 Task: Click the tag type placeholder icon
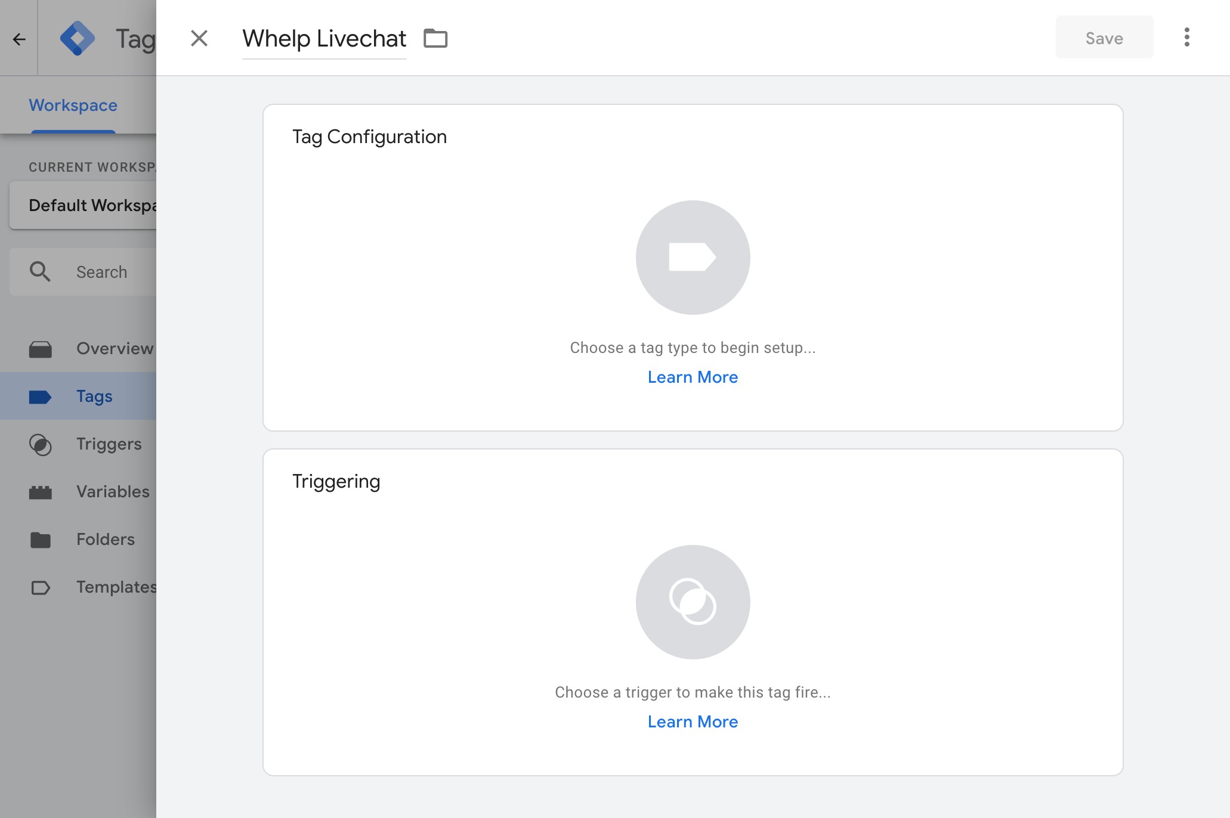(x=693, y=257)
